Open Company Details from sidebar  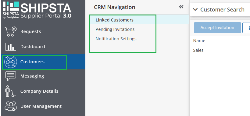coord(39,91)
